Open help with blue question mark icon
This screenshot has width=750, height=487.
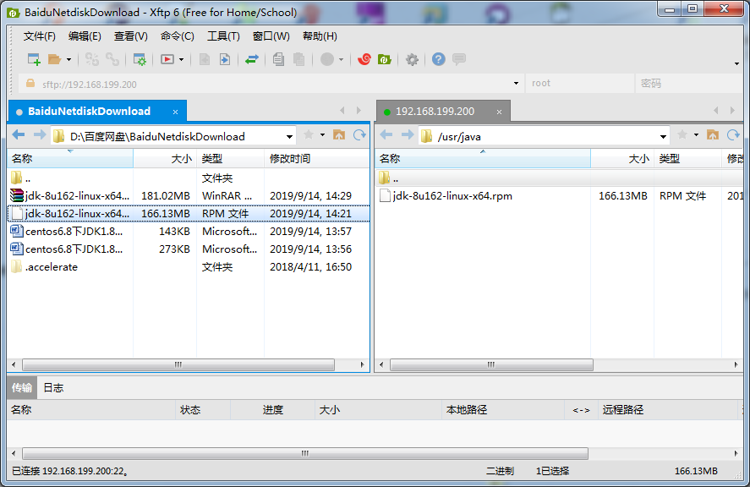[x=439, y=59]
